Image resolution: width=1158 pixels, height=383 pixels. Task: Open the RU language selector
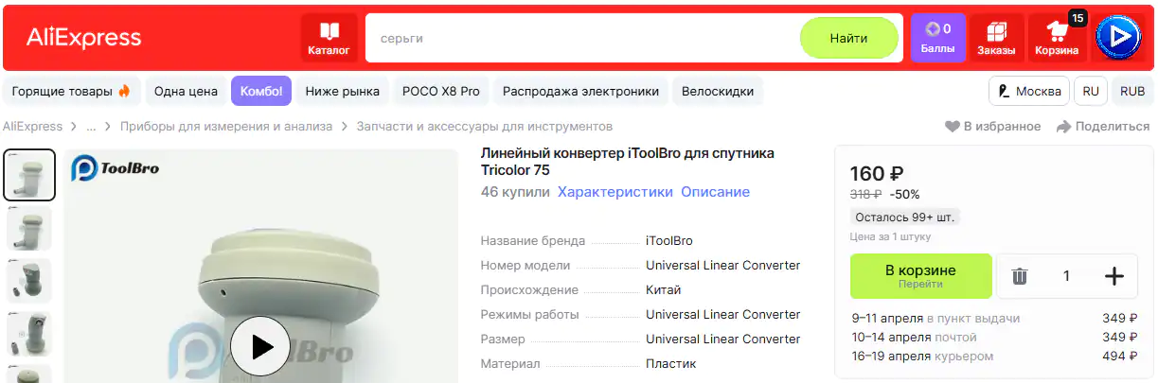coord(1091,92)
